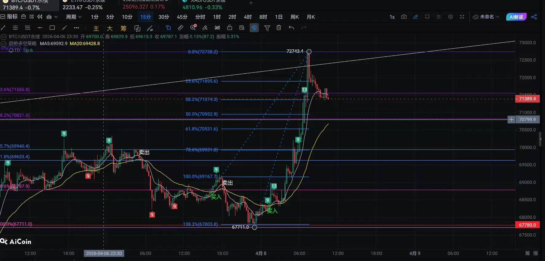Click the pencil-in-rotating-square drawing icon
Viewport: 545px width, 261px height.
pyautogui.click(x=137, y=28)
